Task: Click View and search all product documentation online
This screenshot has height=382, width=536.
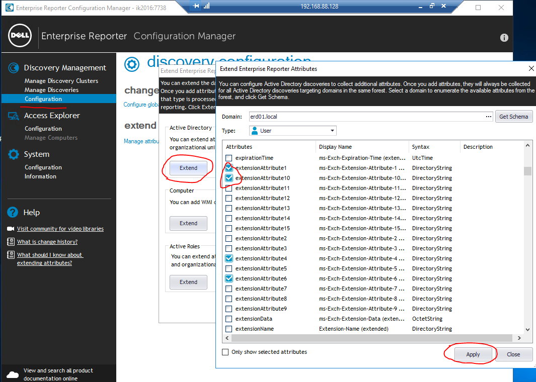Action: pos(58,374)
